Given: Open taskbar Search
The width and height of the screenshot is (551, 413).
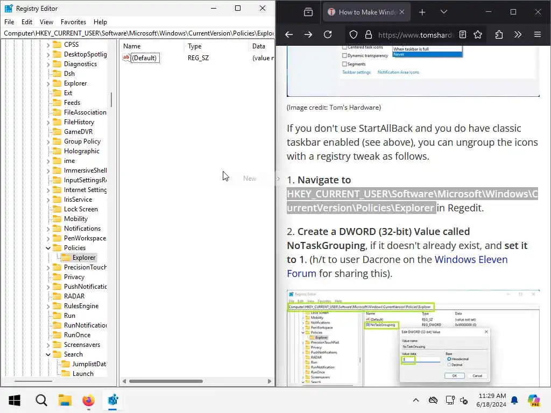Looking at the screenshot, I should click(41, 400).
